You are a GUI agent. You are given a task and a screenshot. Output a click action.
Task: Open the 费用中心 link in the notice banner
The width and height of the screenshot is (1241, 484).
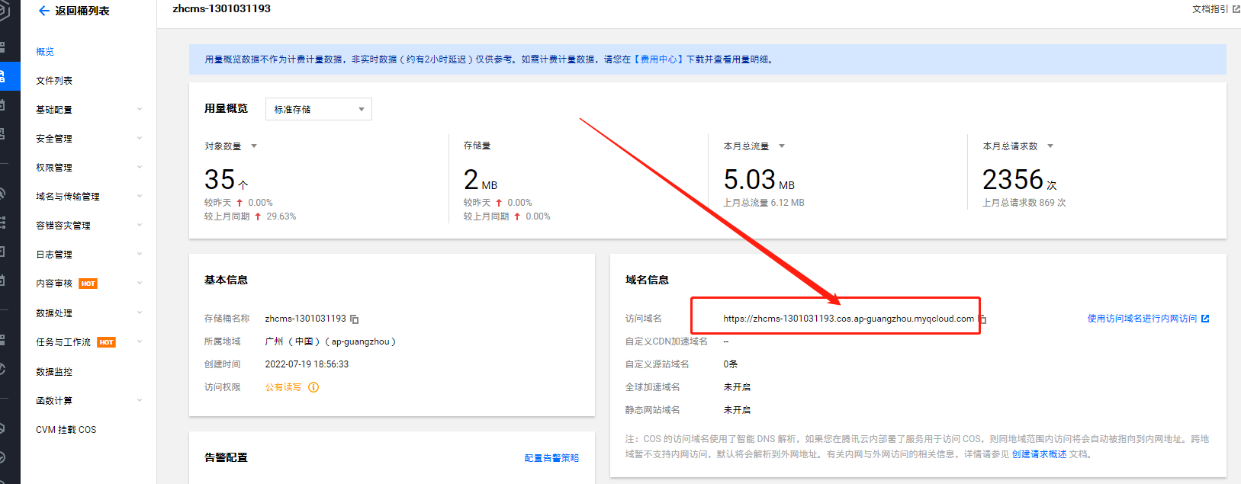coord(659,59)
